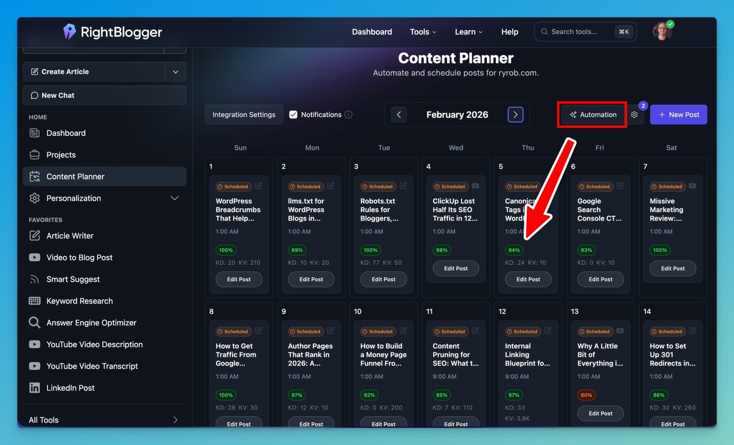
Task: Open the Tools dropdown in the top navigation
Action: [423, 32]
